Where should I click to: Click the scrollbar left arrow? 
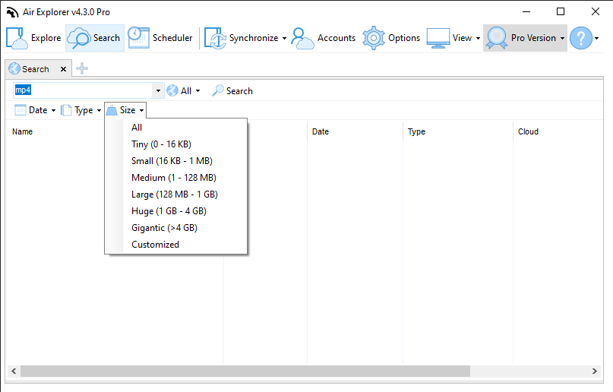tap(14, 371)
